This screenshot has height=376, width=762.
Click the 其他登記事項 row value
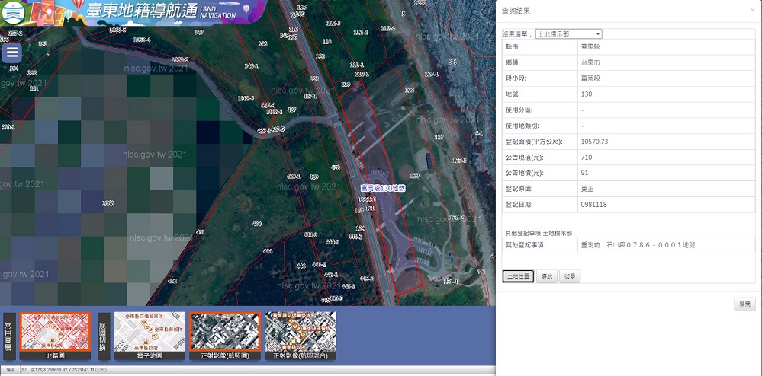(638, 245)
